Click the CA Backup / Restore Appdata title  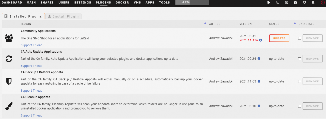[x=42, y=72]
